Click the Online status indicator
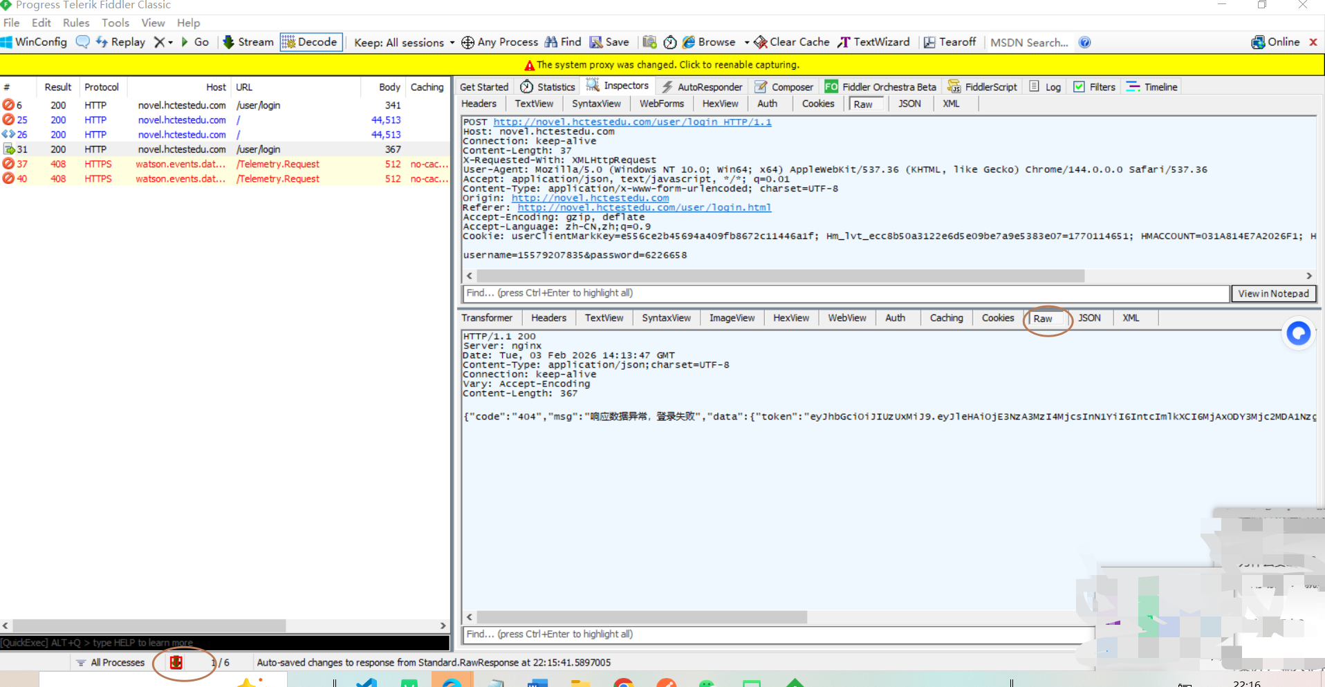This screenshot has height=687, width=1325. click(1275, 42)
